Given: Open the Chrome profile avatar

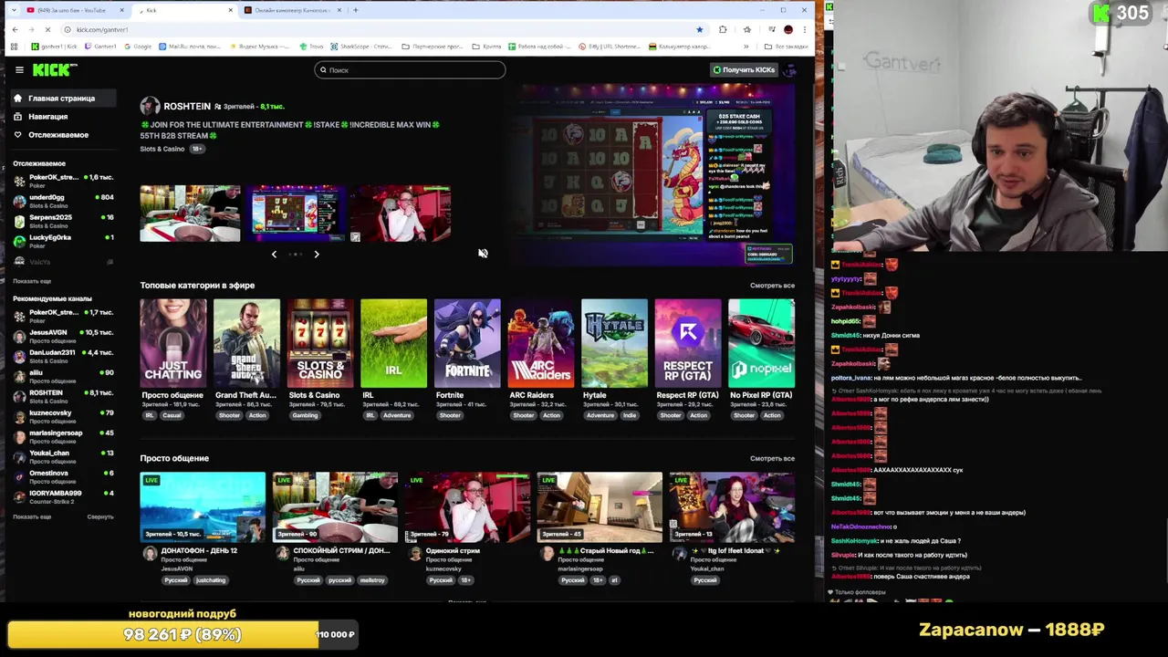Looking at the screenshot, I should pyautogui.click(x=788, y=29).
